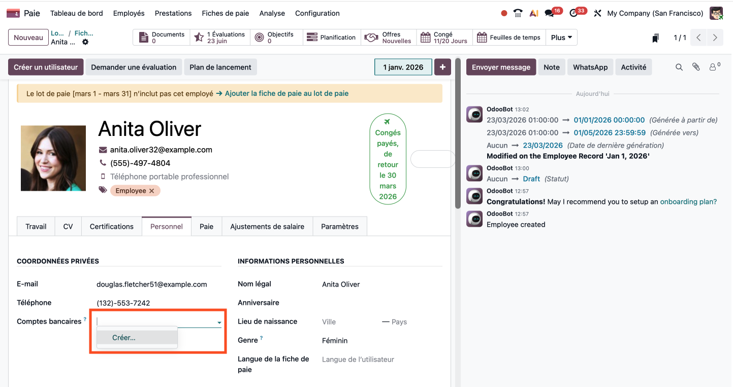The width and height of the screenshot is (733, 387).
Task: Open the My Company (San Francisco) switcher
Action: coord(655,13)
